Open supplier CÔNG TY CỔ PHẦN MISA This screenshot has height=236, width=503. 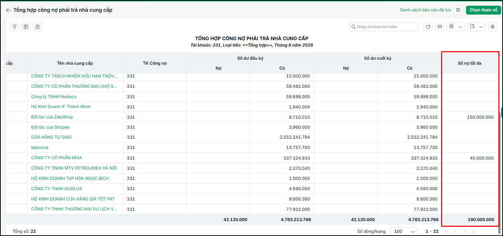coord(57,158)
